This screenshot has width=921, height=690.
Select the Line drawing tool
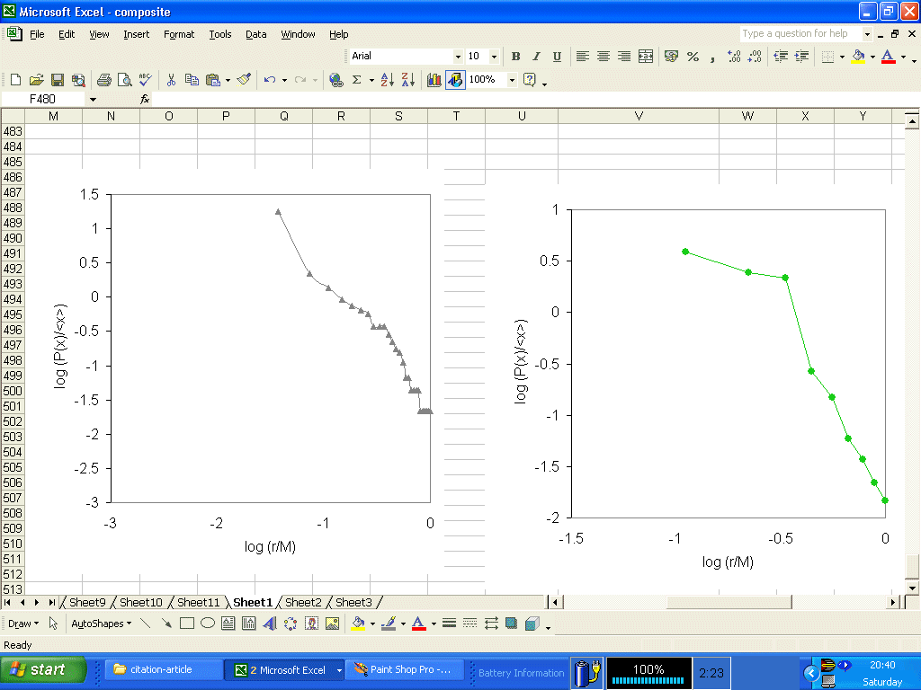coord(145,624)
